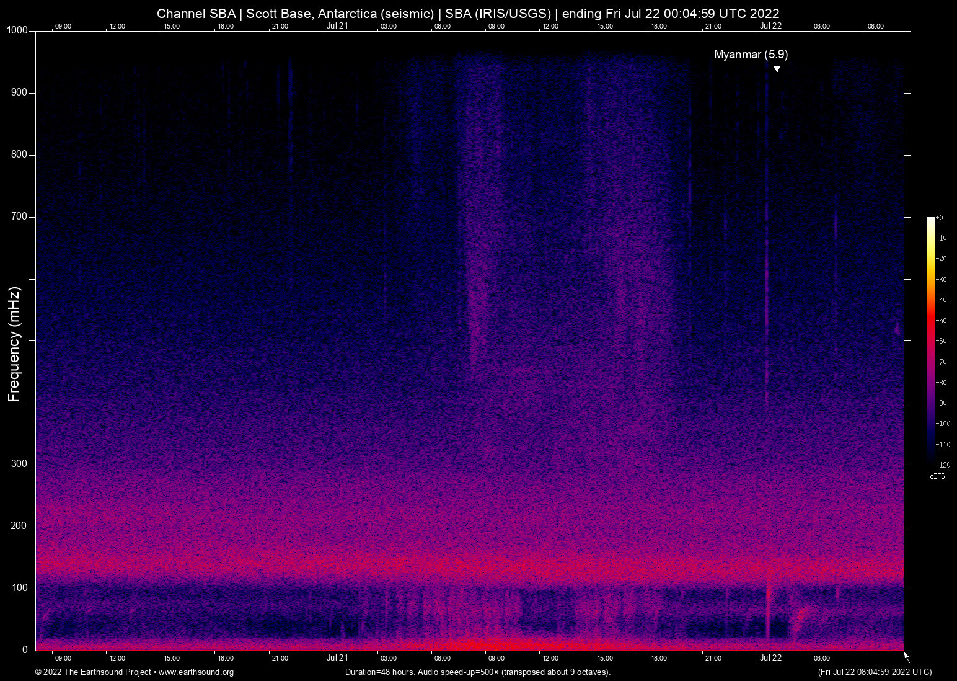Click the 12:00 label after Jul 21 on the bottom axis

pyautogui.click(x=550, y=658)
